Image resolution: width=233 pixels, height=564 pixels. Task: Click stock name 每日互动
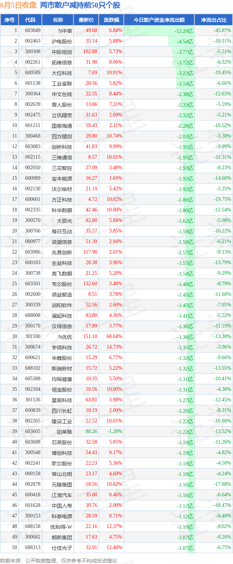click(x=62, y=231)
